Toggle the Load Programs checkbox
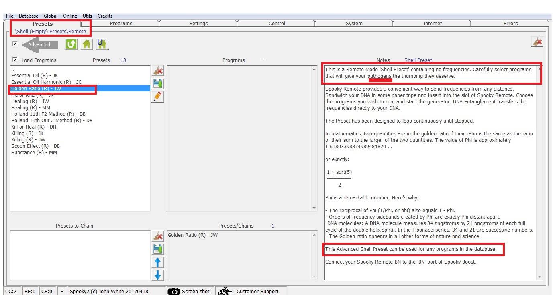555x298 pixels. point(15,59)
